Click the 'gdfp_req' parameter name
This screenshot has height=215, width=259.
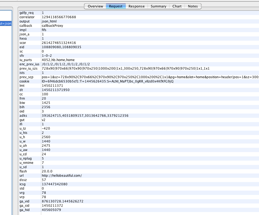click(27, 13)
